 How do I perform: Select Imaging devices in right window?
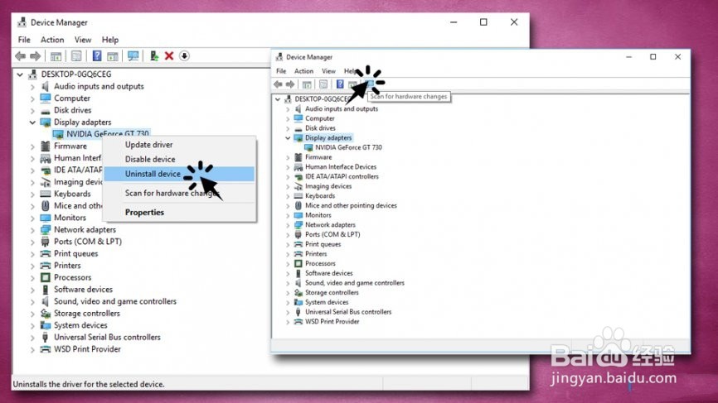point(328,186)
